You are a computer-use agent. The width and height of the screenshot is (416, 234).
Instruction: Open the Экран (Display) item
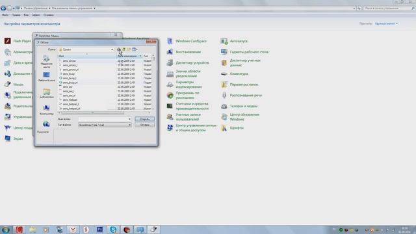click(14, 138)
